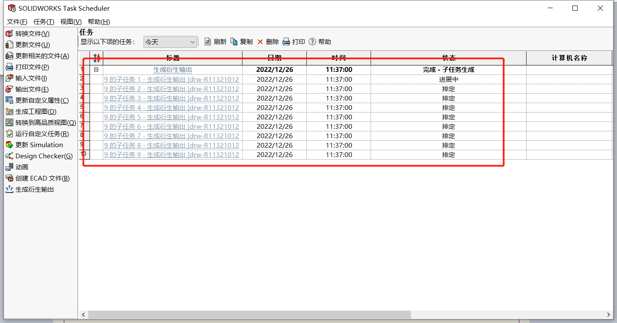Open the 文件(F) menu
Viewport: 617px width, 323px height.
17,22
